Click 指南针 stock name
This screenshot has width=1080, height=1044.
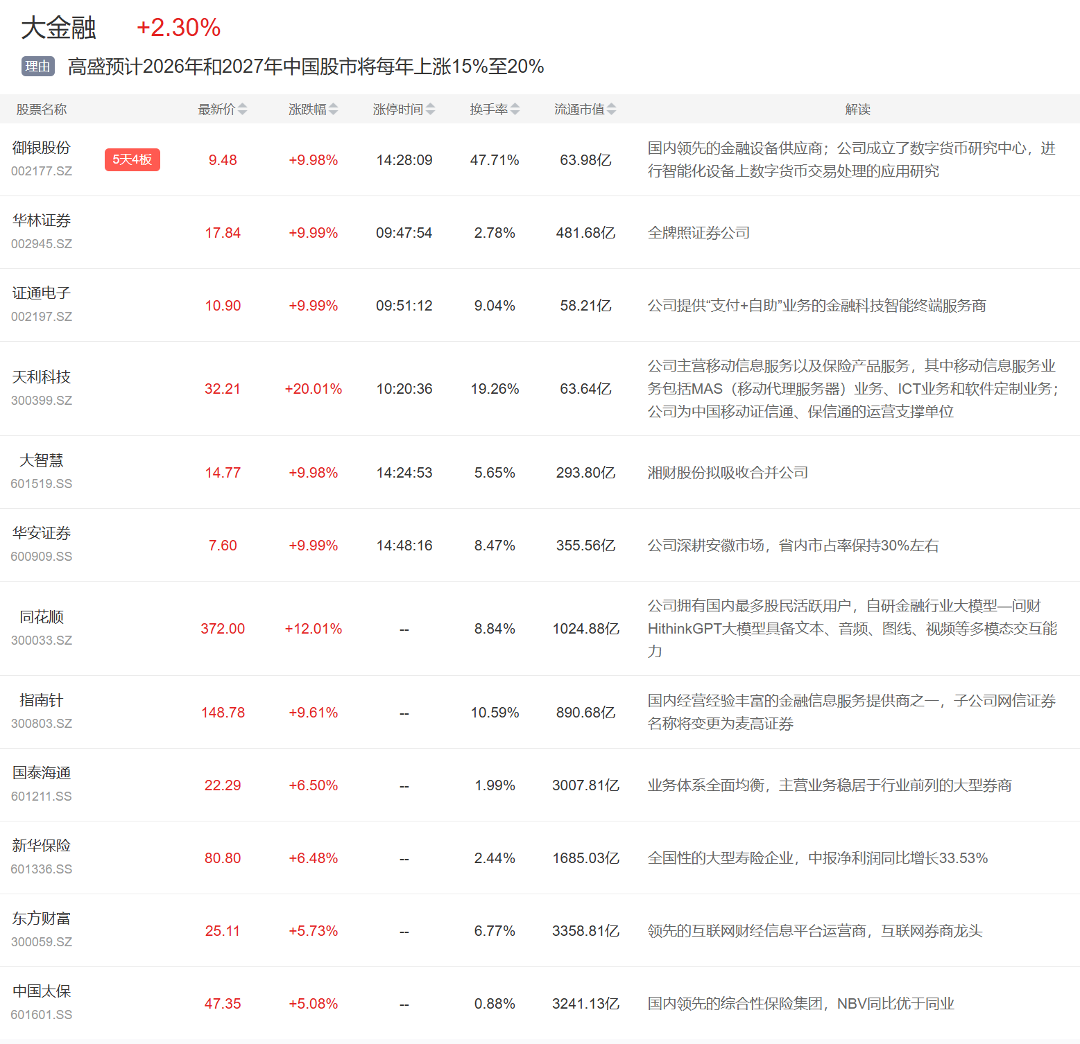[42, 700]
